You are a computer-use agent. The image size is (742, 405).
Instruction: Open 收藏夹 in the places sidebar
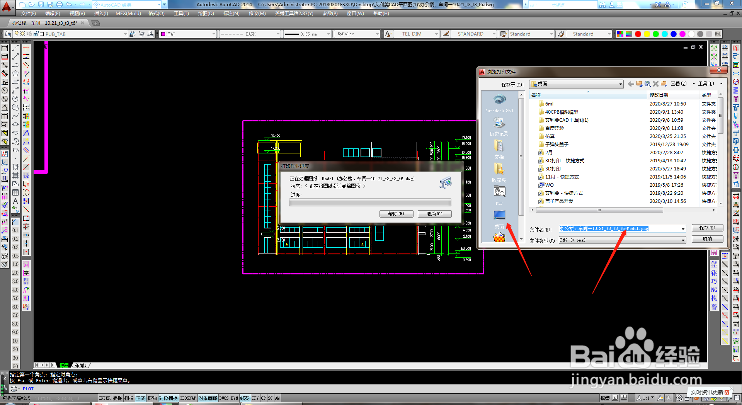(x=499, y=173)
